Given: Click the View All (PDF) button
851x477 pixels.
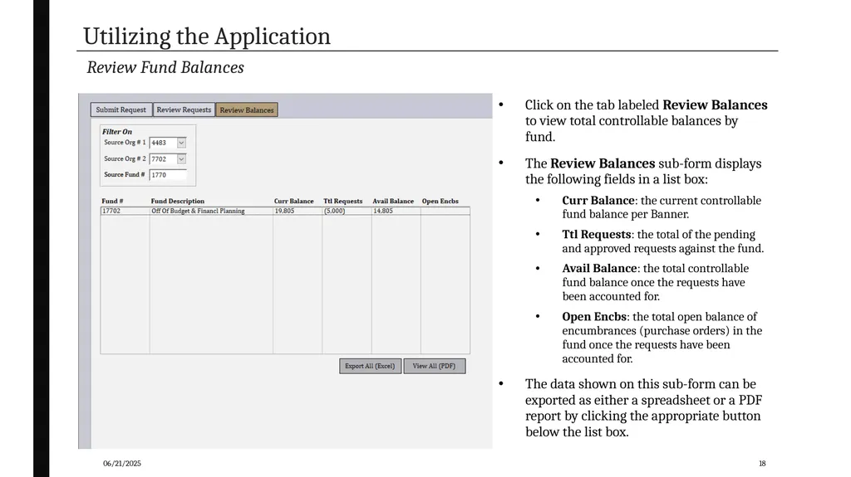Looking at the screenshot, I should (434, 366).
